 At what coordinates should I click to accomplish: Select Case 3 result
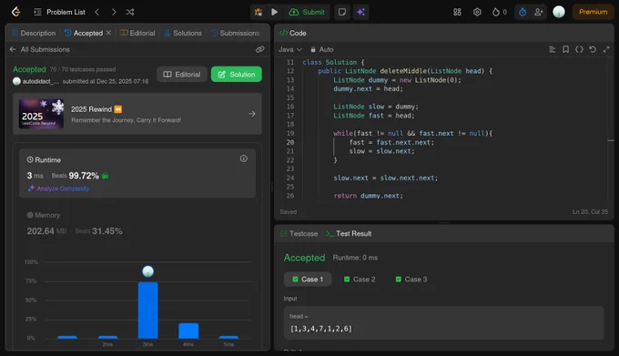(x=411, y=279)
